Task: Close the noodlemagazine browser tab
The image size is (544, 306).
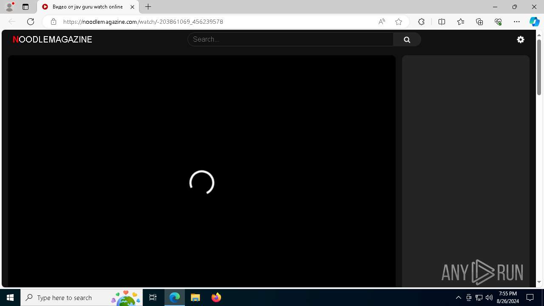Action: tap(133, 7)
